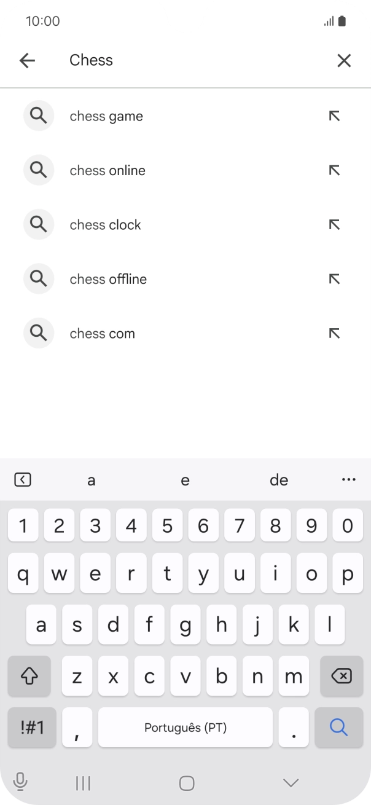Screen dimensions: 371x805
Task: Tap the blue search key on the keyboard
Action: point(338,727)
